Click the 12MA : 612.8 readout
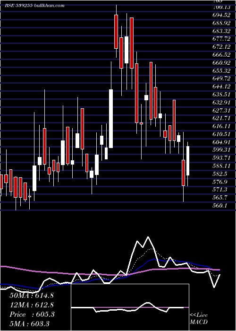The width and height of the screenshot is (236, 331). pos(32,305)
